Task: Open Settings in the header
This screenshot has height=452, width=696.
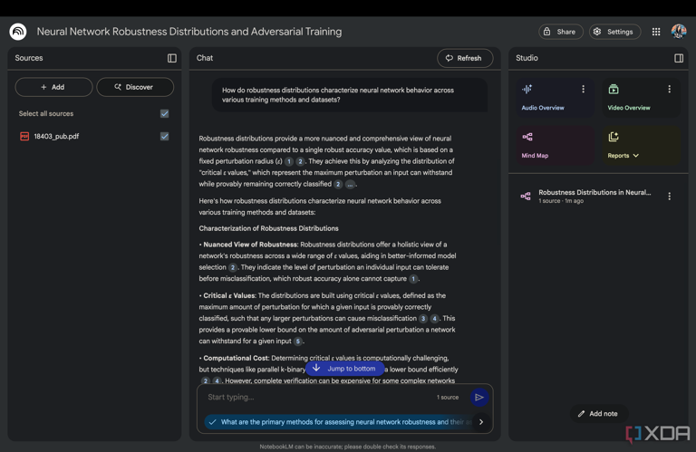Action: (614, 32)
